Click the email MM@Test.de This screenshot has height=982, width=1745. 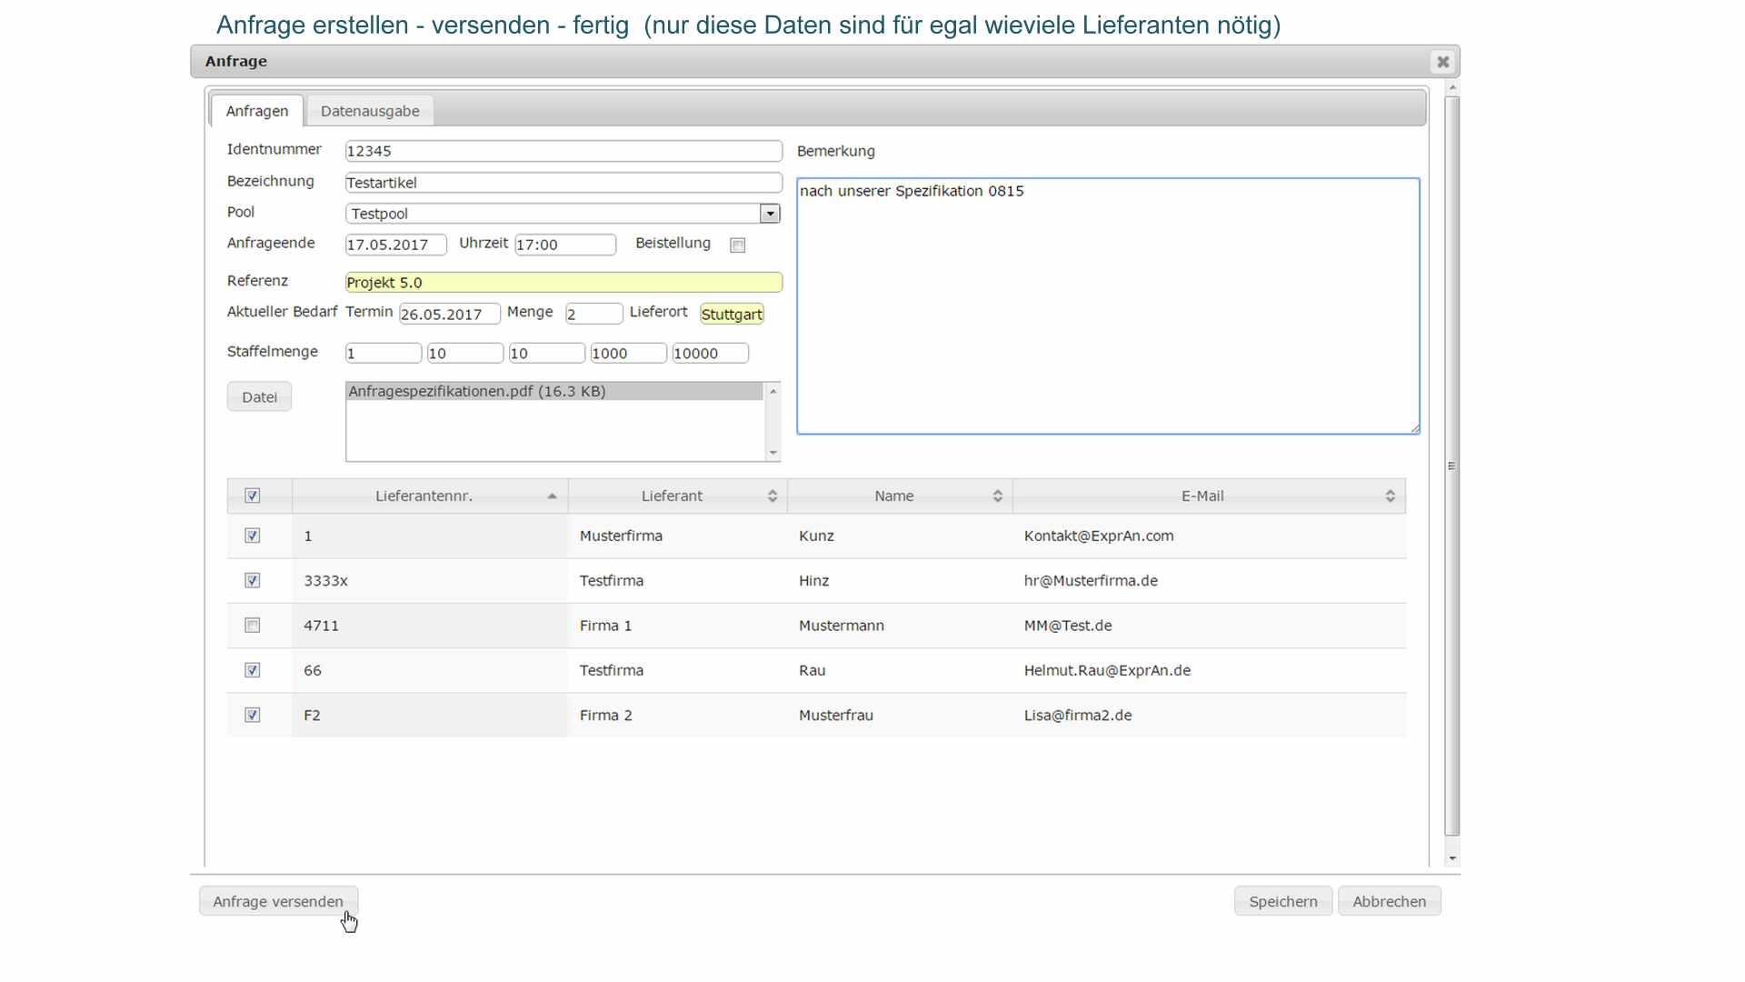point(1068,626)
